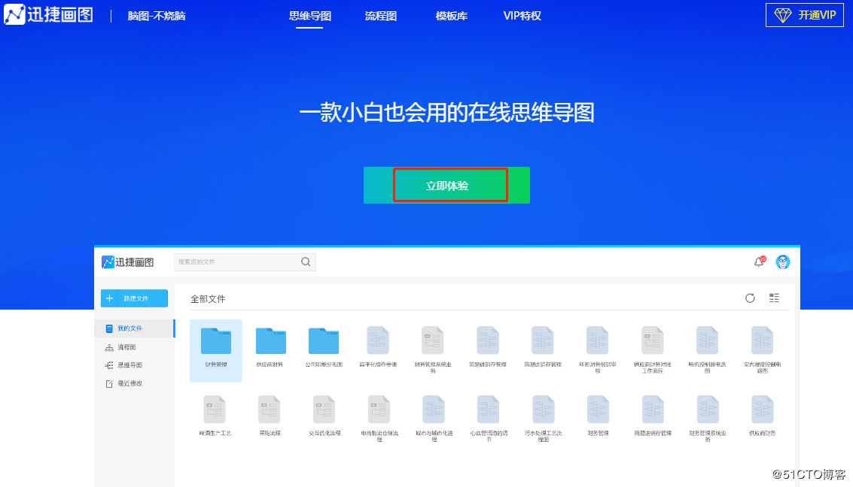Click the 开通VIP button
The height and width of the screenshot is (487, 853).
[805, 15]
